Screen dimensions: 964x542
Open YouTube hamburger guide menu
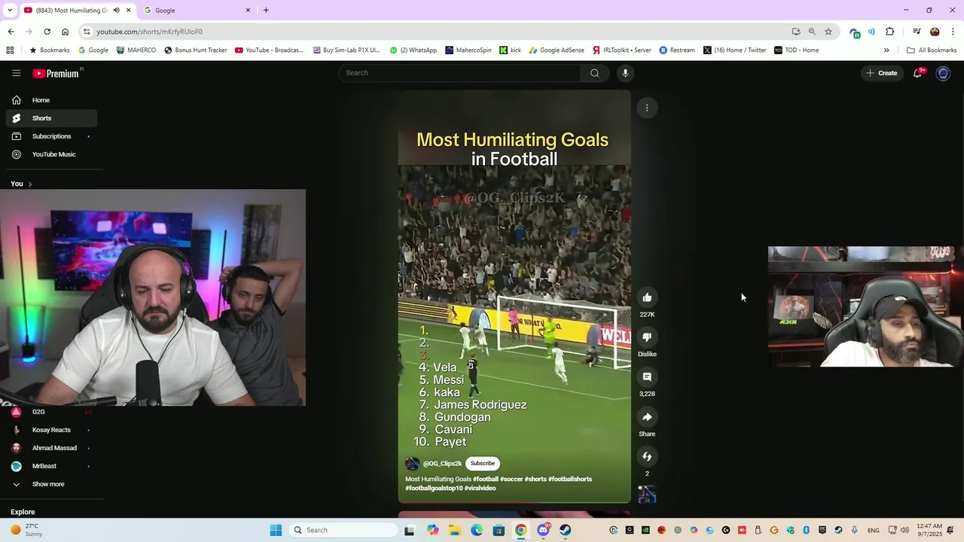[16, 73]
